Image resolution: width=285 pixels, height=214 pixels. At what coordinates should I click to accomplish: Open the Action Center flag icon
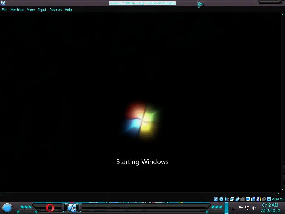(240, 208)
